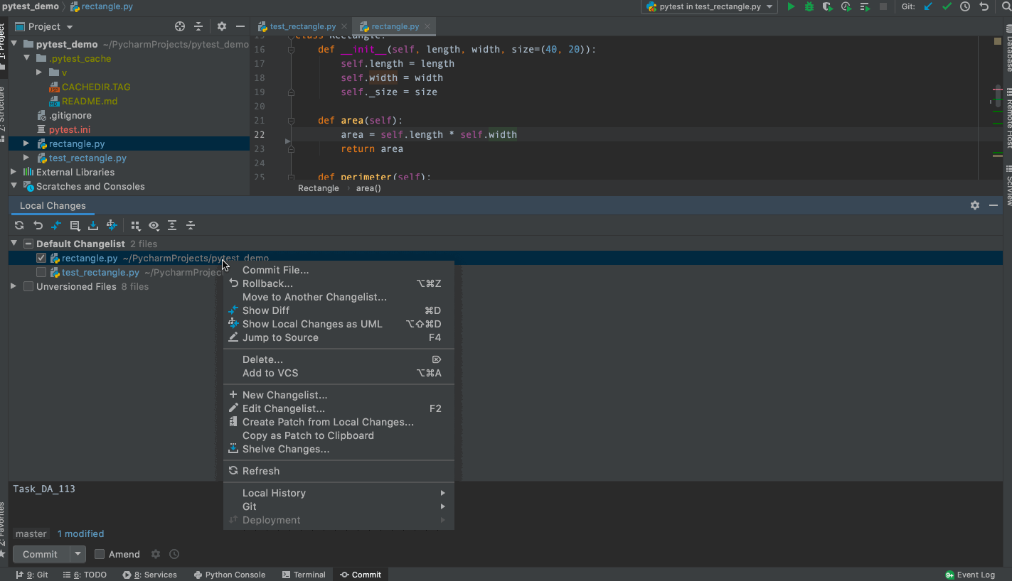1012x581 pixels.
Task: Hide the Local Changes panel with minus icon
Action: coord(994,205)
